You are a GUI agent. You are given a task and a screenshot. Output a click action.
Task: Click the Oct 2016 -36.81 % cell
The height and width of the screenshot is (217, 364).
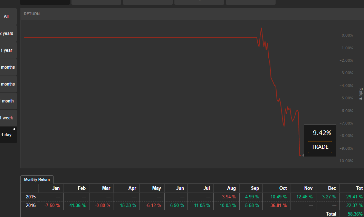click(x=278, y=205)
